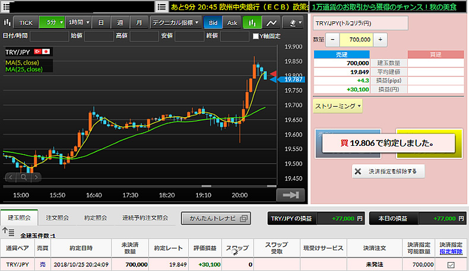
Task: Click the pink 買建 header
Action: (436, 55)
